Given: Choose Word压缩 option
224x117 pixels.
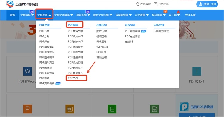Looking at the screenshot, I should (102, 47).
